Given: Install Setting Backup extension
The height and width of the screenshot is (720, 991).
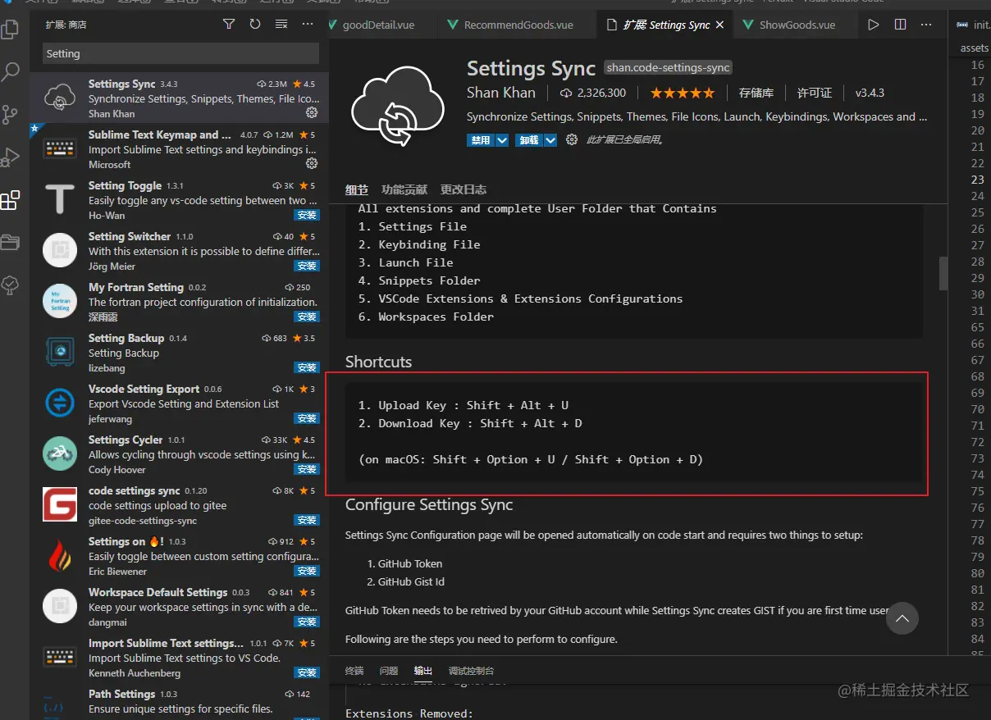Looking at the screenshot, I should tap(307, 368).
